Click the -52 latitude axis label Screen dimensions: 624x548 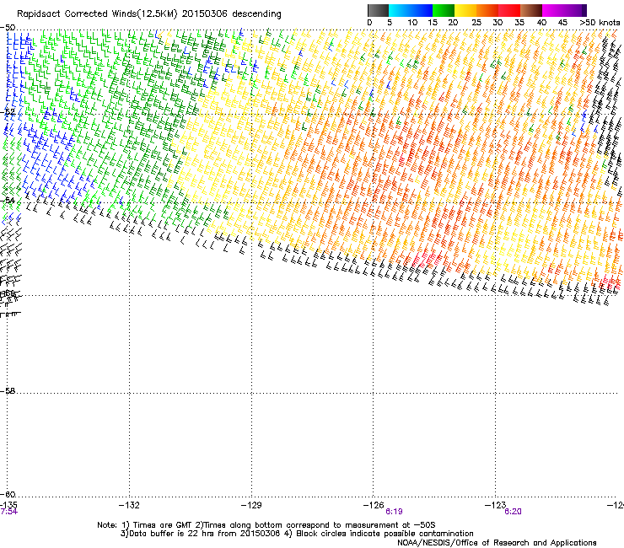(x=8, y=112)
